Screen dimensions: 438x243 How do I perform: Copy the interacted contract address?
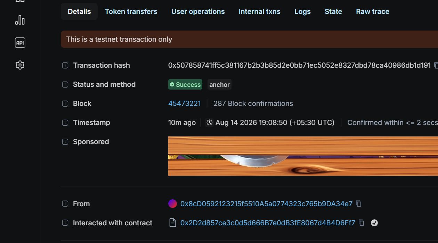click(362, 223)
